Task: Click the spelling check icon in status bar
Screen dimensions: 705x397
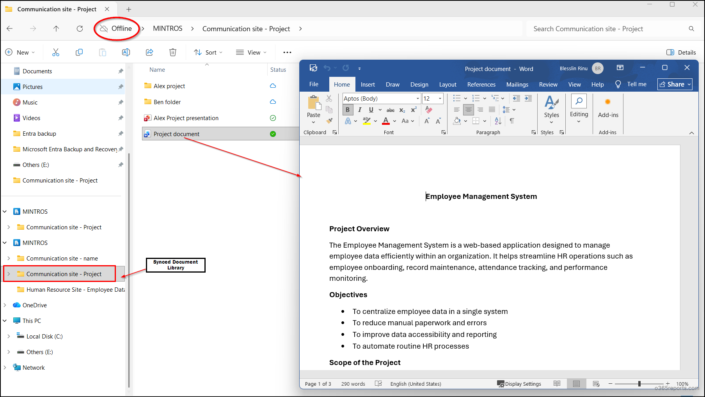Action: [x=378, y=384]
